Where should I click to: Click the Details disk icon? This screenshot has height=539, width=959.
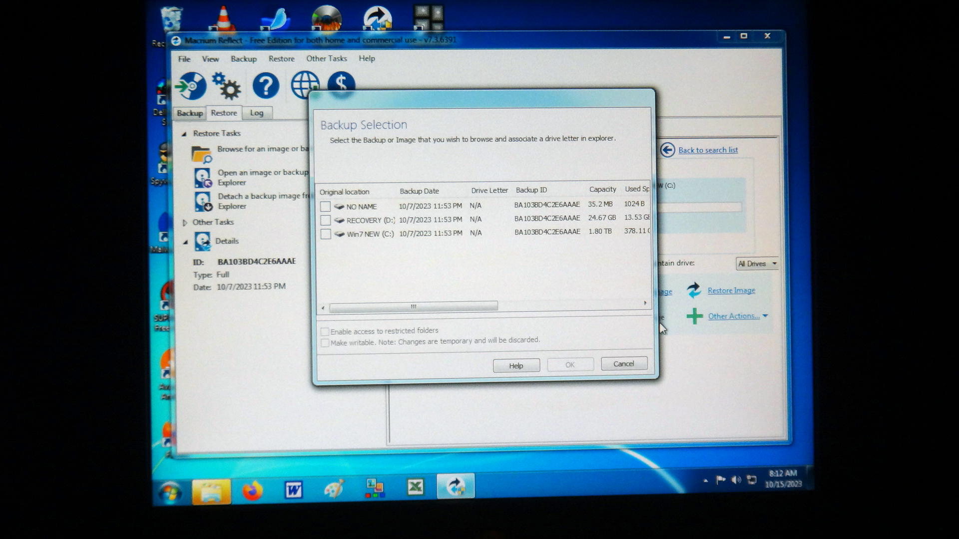click(203, 242)
